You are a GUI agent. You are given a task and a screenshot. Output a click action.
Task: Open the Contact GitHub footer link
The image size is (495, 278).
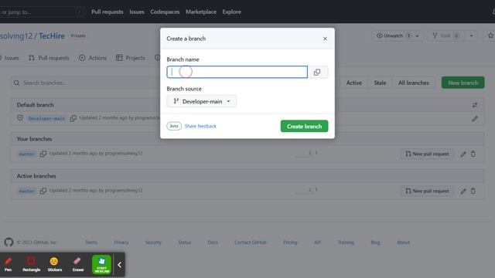pyautogui.click(x=251, y=242)
